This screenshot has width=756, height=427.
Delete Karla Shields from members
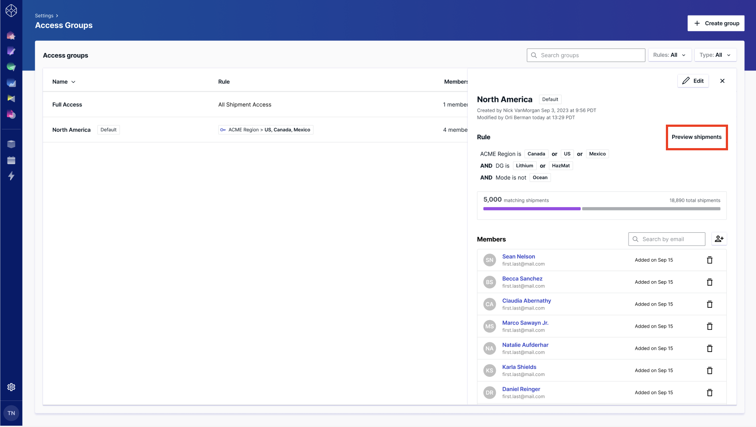point(709,371)
